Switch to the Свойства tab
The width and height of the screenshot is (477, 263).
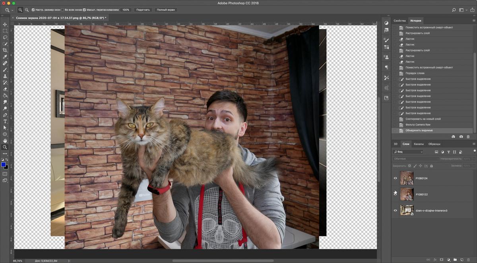(x=399, y=21)
